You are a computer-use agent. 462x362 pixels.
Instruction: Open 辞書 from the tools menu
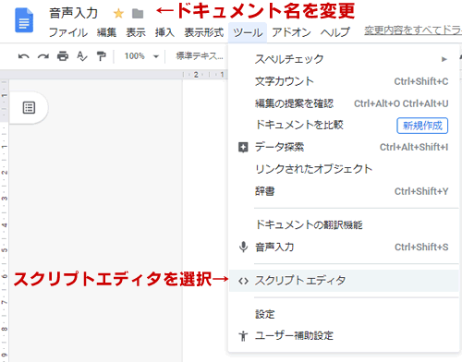(x=344, y=191)
